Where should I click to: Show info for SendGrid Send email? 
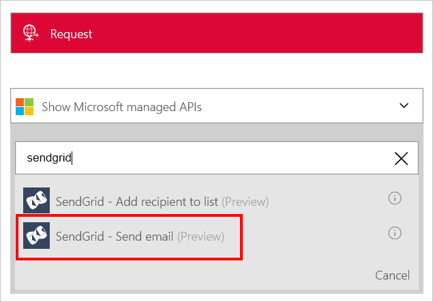pyautogui.click(x=395, y=233)
